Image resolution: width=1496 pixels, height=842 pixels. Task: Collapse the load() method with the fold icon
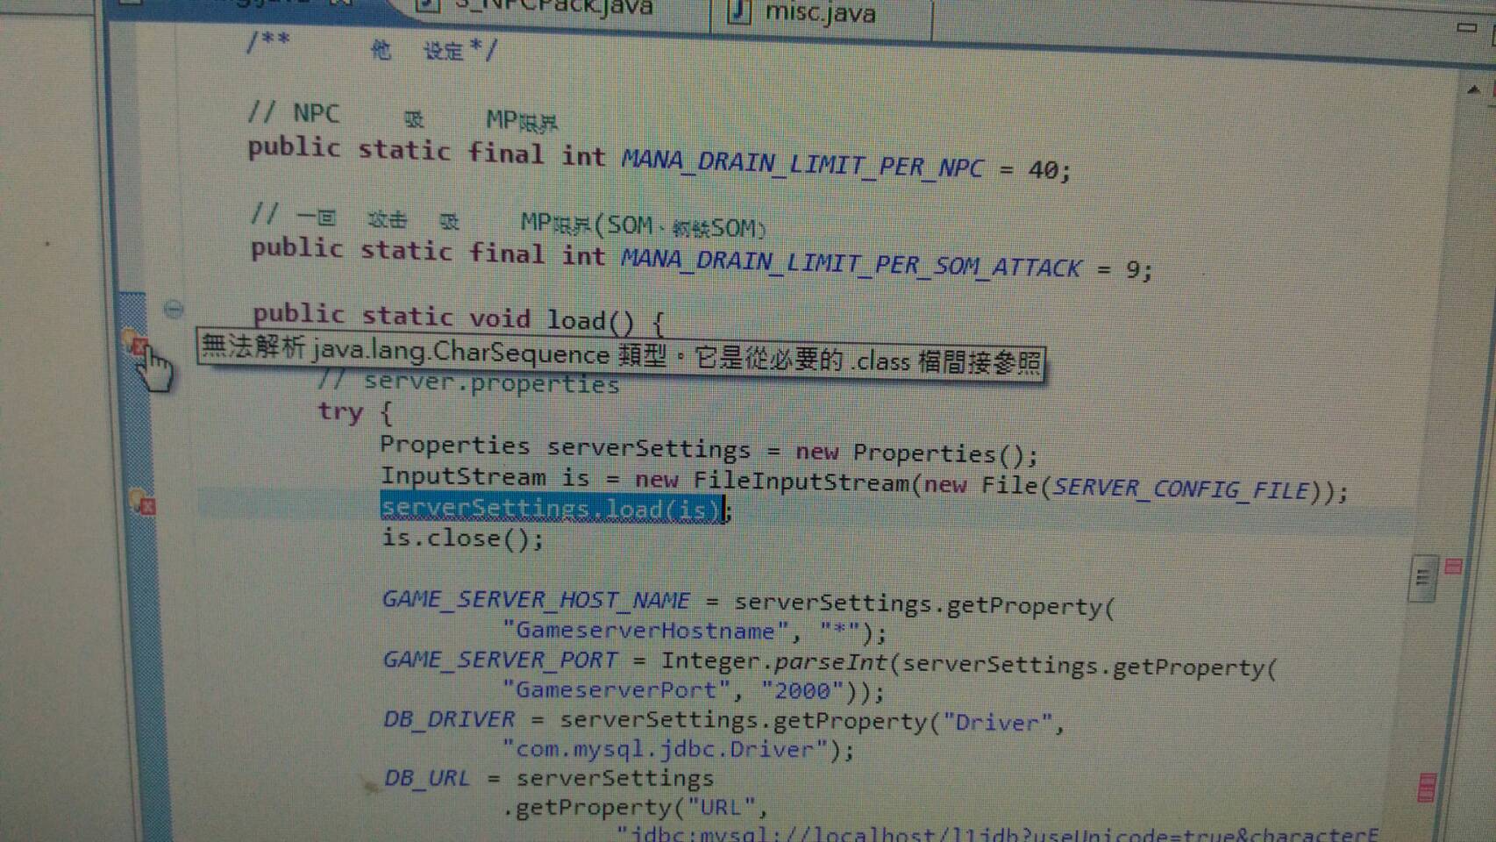(x=174, y=309)
